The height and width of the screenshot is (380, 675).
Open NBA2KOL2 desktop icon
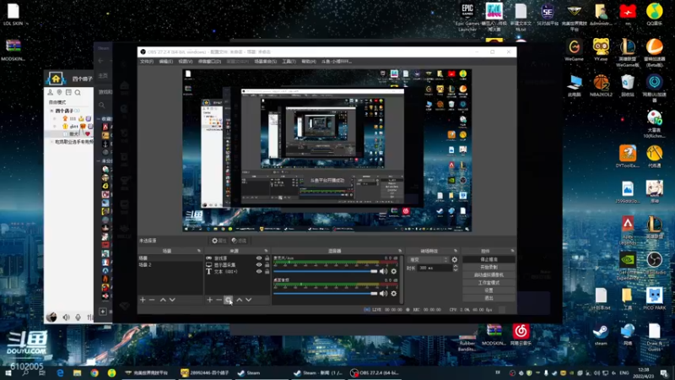point(601,85)
